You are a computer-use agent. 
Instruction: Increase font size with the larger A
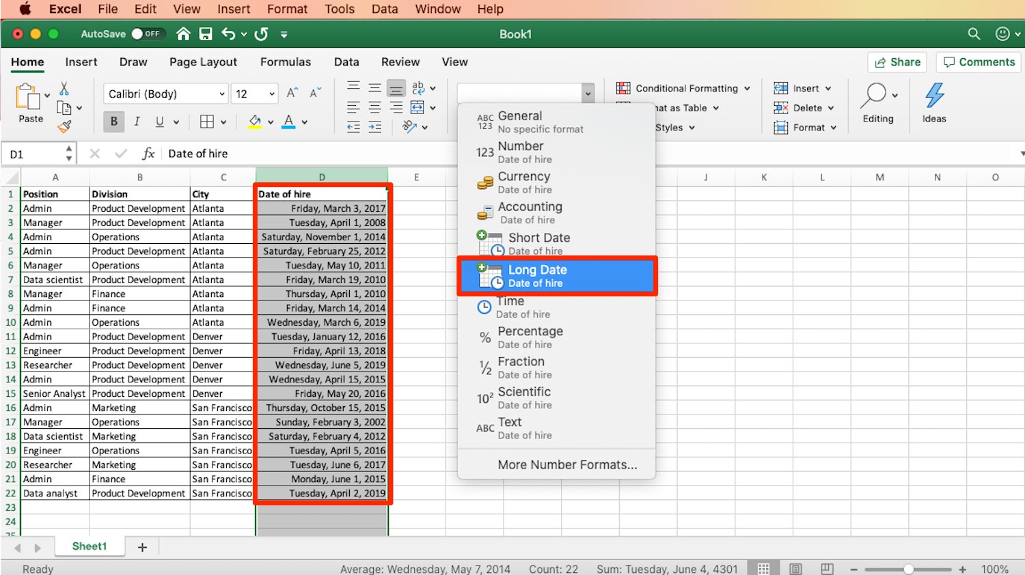tap(292, 94)
